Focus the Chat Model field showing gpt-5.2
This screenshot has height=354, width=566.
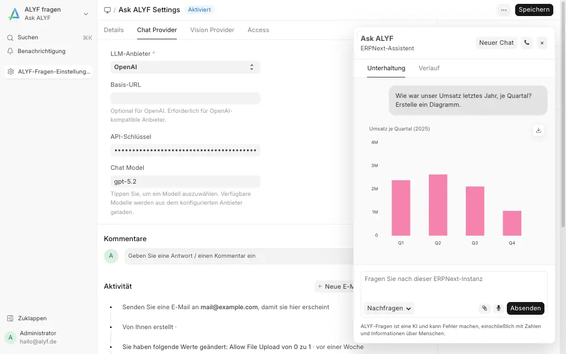[x=185, y=181]
